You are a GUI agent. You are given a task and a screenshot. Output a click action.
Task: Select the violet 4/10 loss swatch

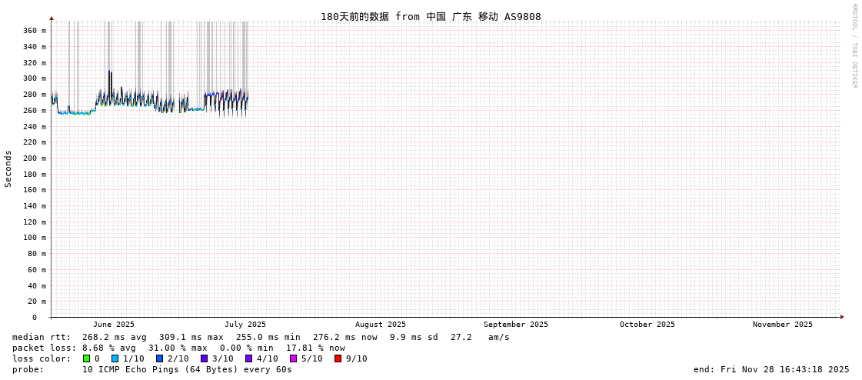pyautogui.click(x=248, y=358)
